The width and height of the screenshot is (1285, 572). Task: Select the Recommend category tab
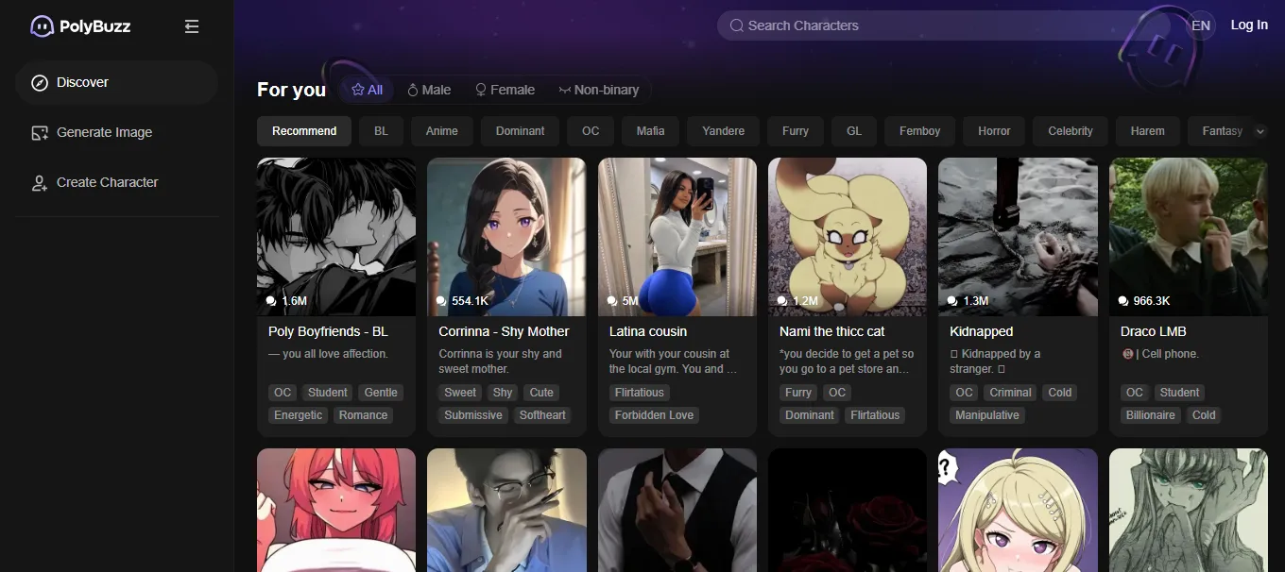tap(304, 131)
